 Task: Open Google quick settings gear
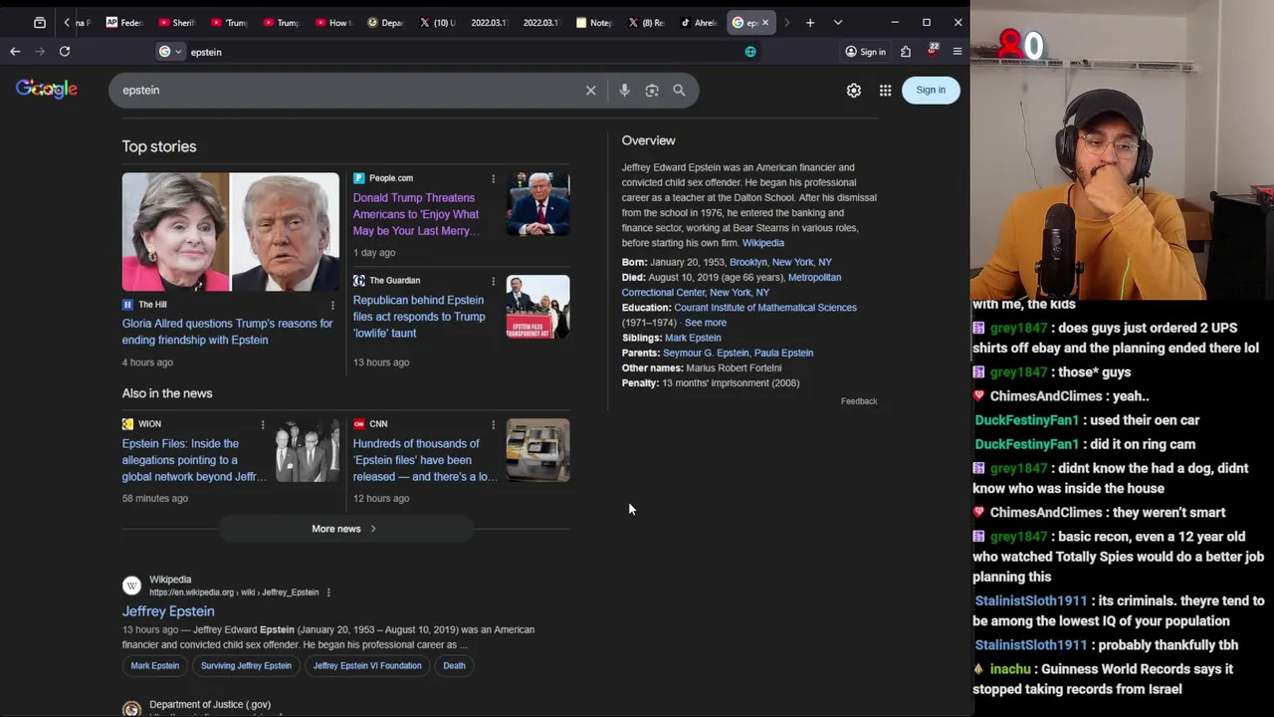[x=854, y=91]
